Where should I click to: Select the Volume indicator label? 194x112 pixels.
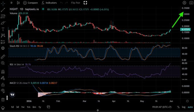(13, 13)
